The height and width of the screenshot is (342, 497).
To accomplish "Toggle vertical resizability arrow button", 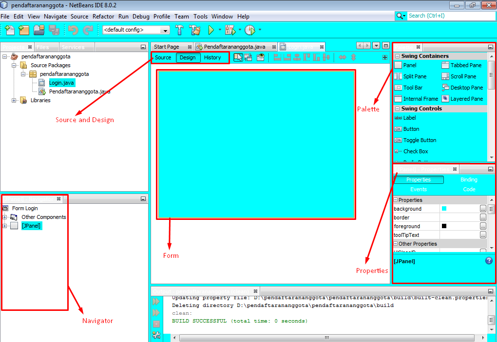I will 353,57.
